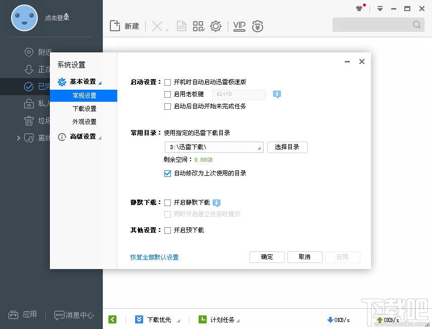432x329 pixels.
Task: Click the VIP icon in the toolbar
Action: (239, 26)
